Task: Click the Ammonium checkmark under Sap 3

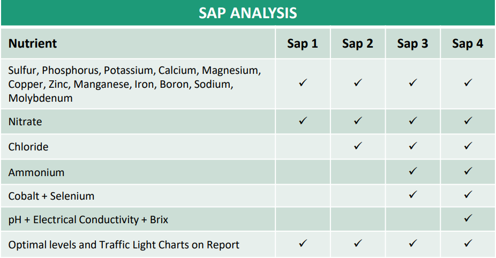Action: tap(413, 171)
